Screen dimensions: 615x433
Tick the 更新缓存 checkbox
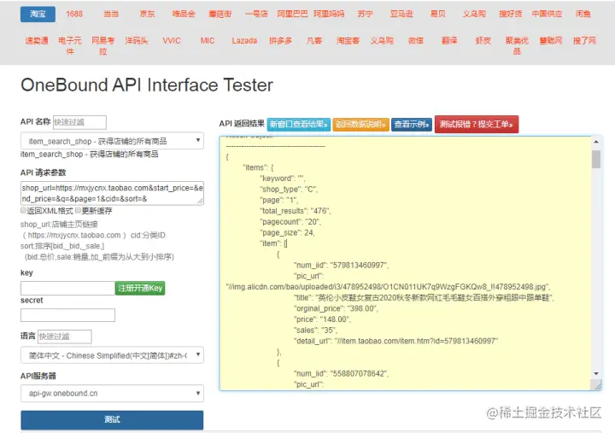pos(78,211)
